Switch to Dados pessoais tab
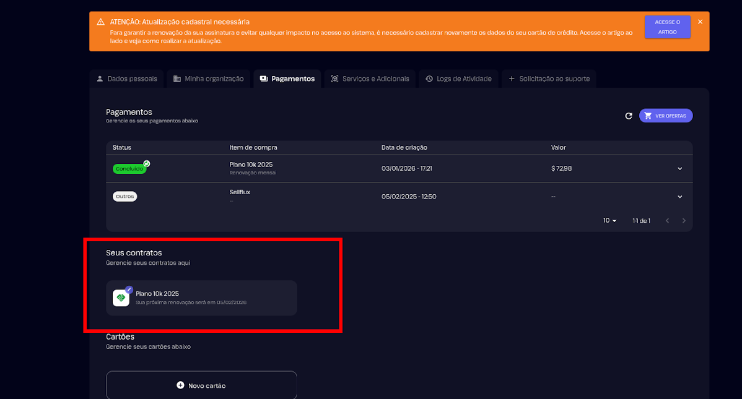Screen dimensions: 742x399 pos(126,79)
